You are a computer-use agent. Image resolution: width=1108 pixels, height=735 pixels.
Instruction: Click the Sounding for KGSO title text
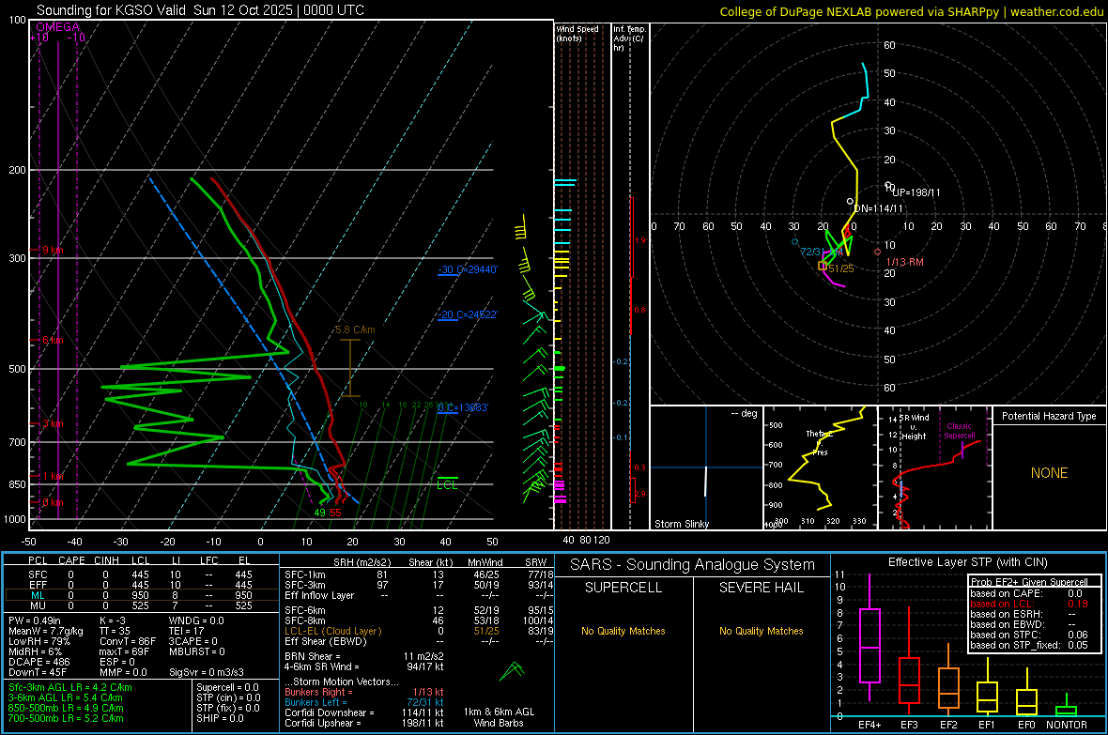(200, 10)
